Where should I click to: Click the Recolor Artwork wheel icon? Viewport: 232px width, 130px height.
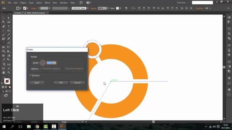[x=126, y=8]
